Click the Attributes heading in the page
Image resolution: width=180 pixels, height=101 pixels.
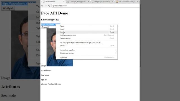click(46, 70)
